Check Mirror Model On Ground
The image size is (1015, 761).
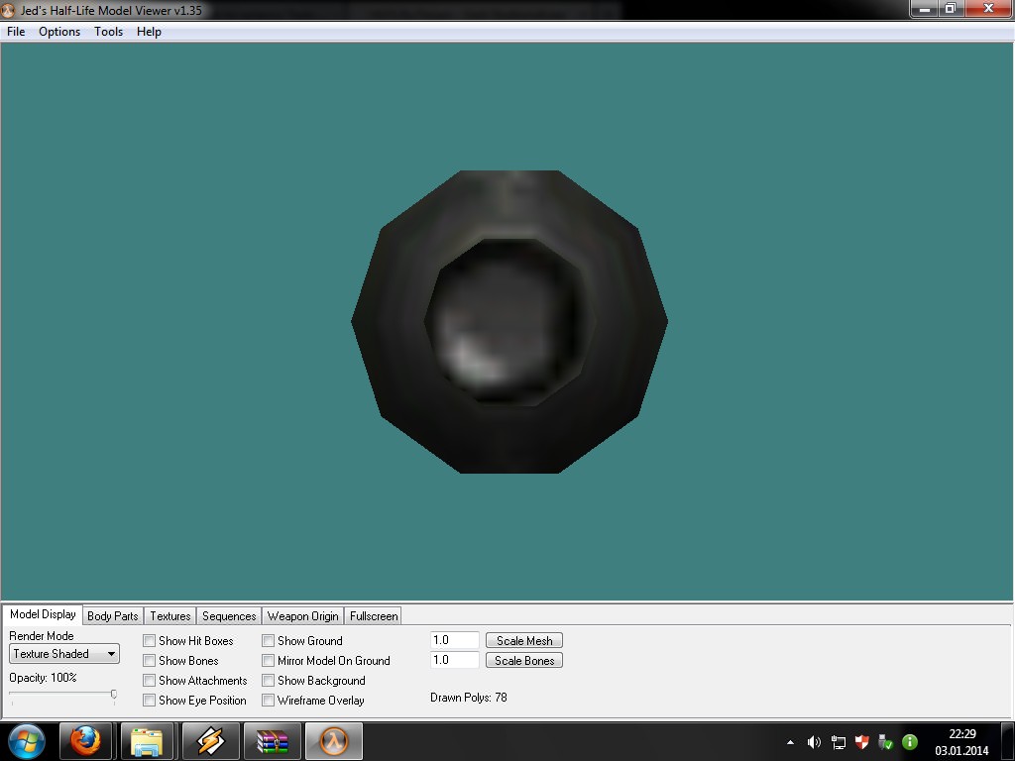tap(269, 661)
